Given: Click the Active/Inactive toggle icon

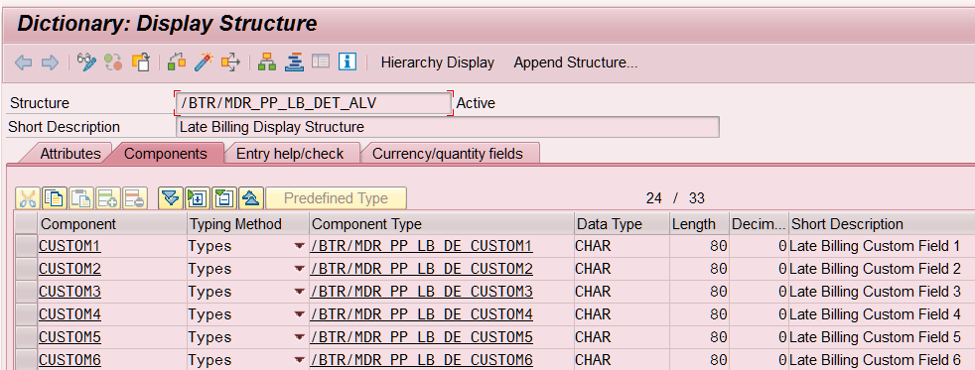Looking at the screenshot, I should pyautogui.click(x=113, y=62).
